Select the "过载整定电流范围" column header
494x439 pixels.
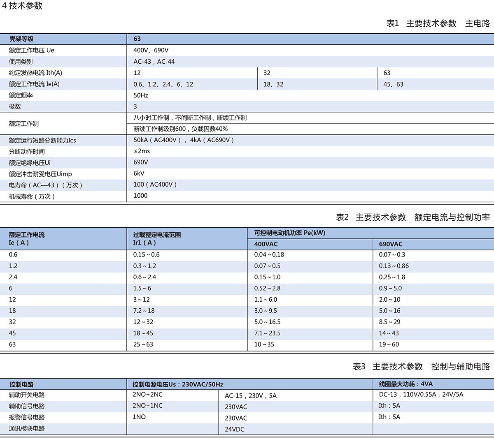click(x=157, y=235)
